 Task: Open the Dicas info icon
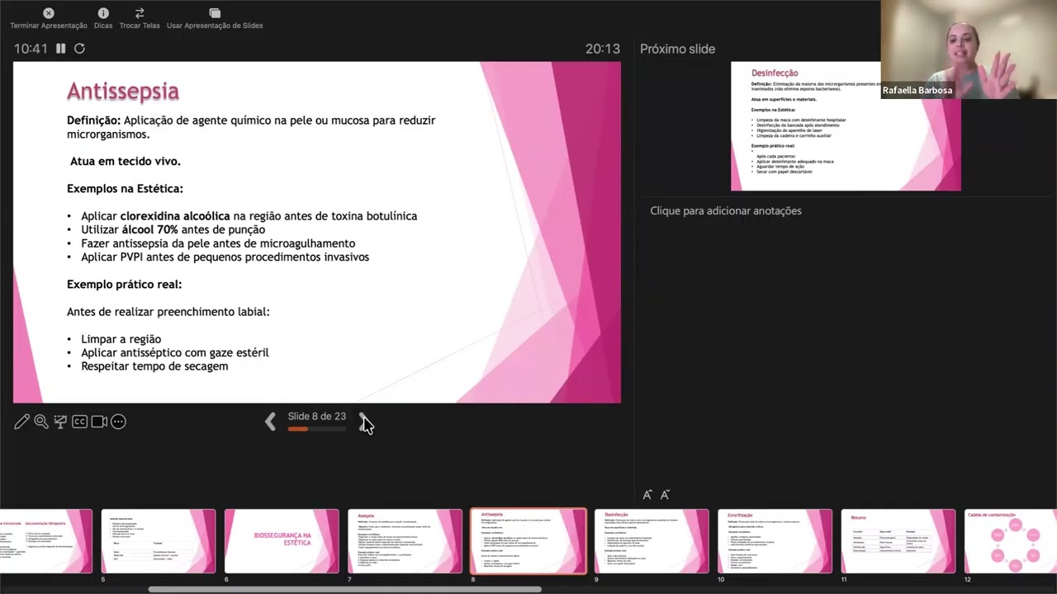pyautogui.click(x=103, y=13)
